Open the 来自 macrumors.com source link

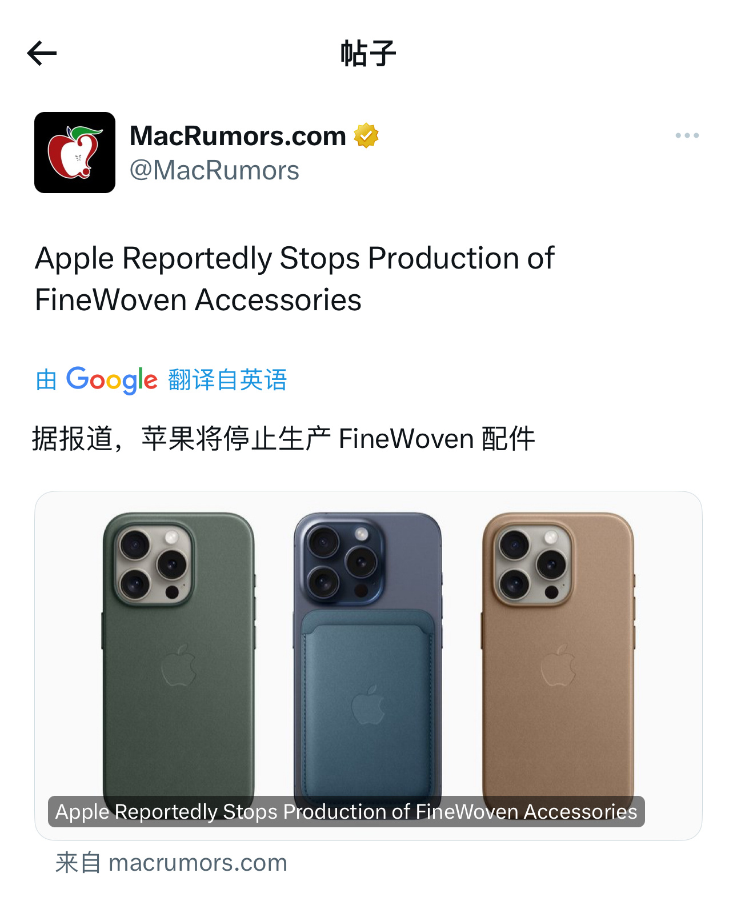tap(171, 863)
